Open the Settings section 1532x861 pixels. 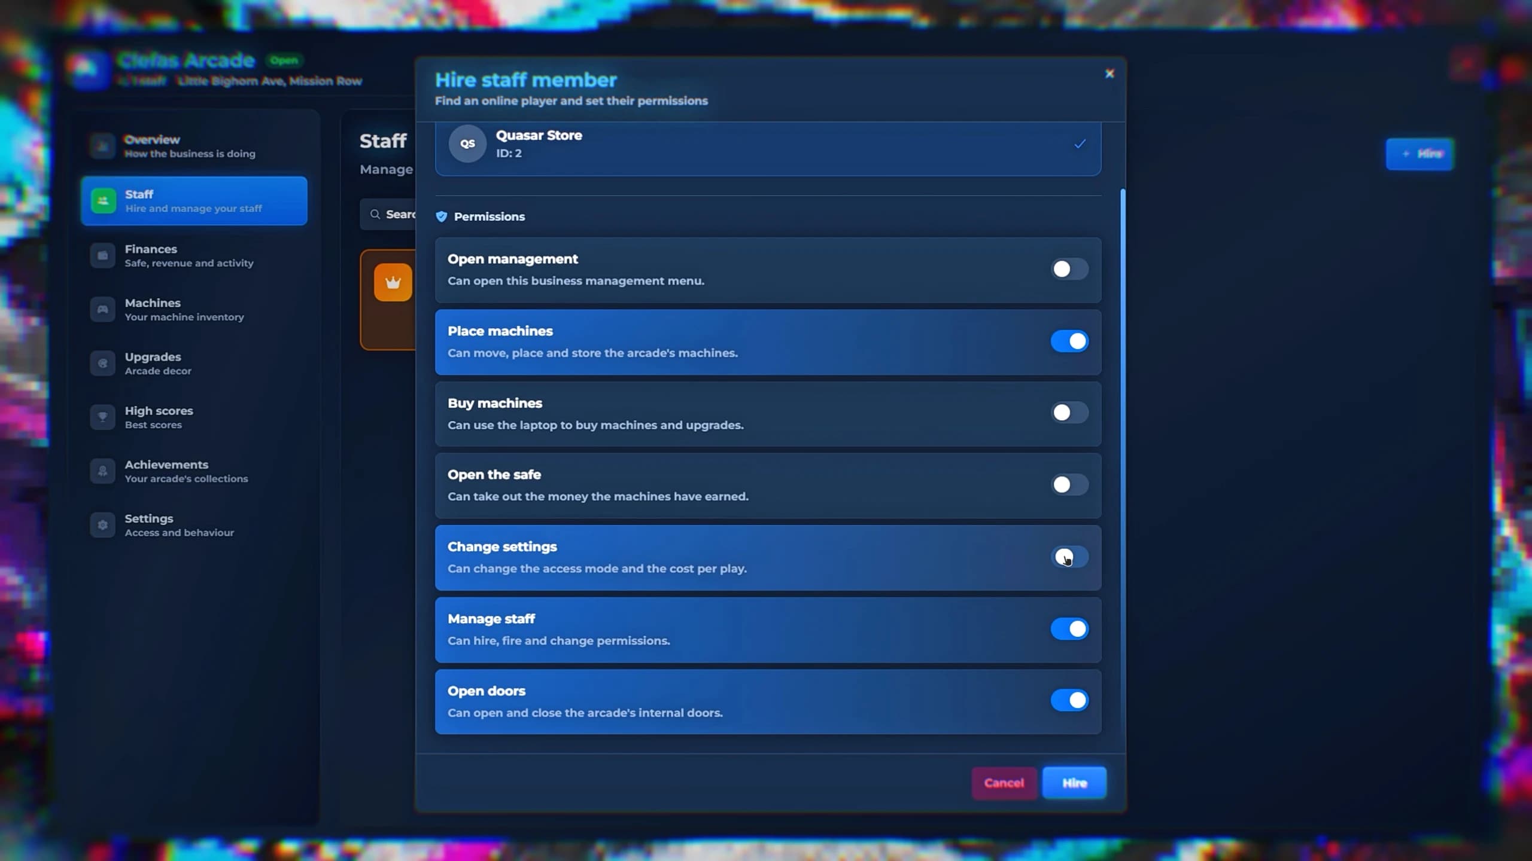[x=194, y=525]
